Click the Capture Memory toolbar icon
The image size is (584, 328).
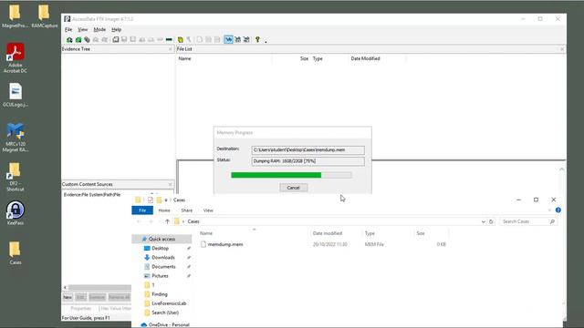(x=169, y=39)
